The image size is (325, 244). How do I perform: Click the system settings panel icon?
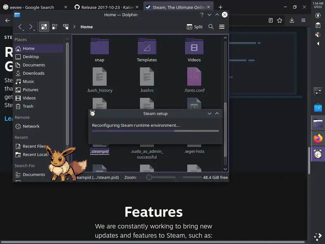pos(318,91)
